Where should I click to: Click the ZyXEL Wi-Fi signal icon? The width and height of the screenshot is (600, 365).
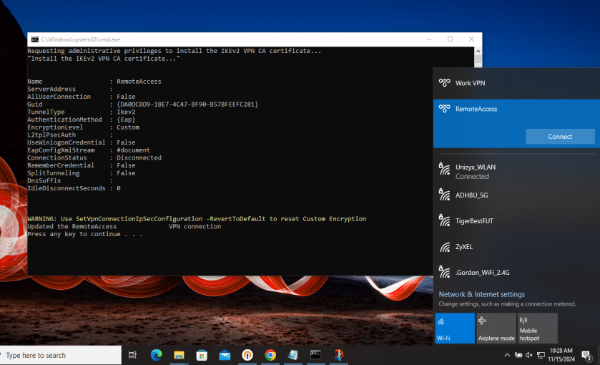coord(445,247)
